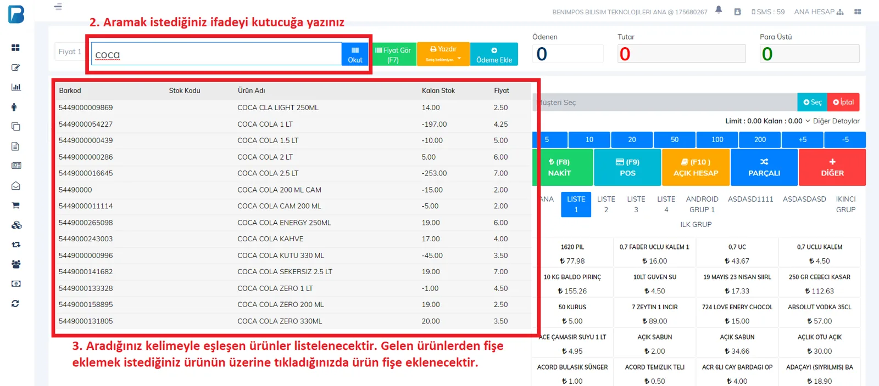Click the Seç customer button
The image size is (879, 386).
pyautogui.click(x=812, y=103)
